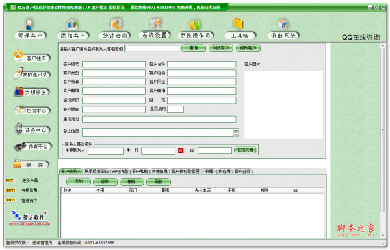Image resolution: width=390 pixels, height=250 pixels.
Task: Click the 刷新 button in the contacts tab
Action: coord(159,182)
